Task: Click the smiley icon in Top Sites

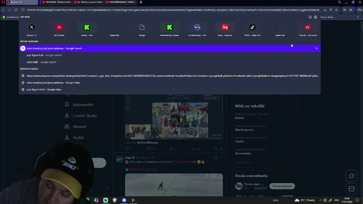Action: 310,17
